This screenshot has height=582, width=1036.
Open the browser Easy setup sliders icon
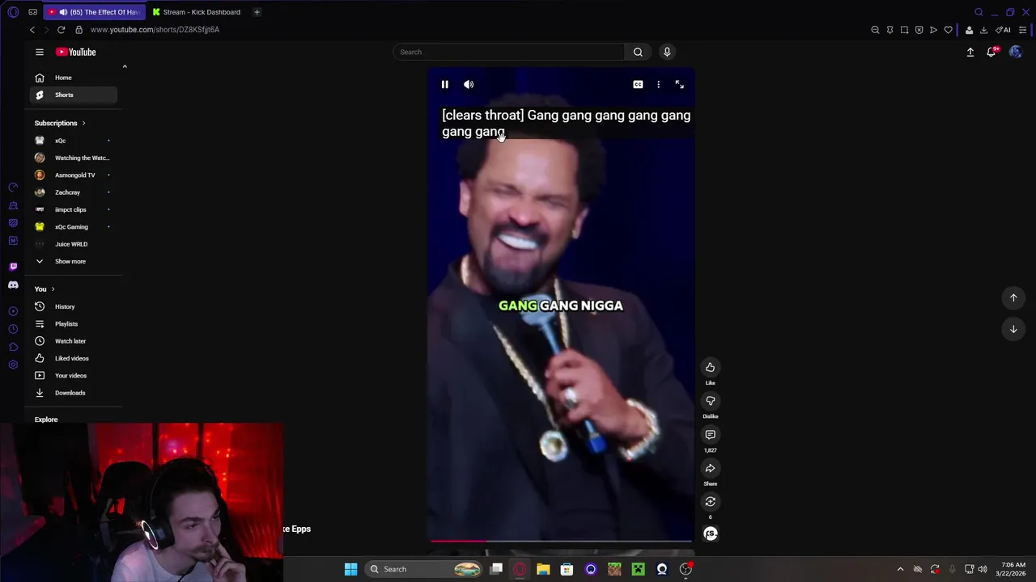(x=1023, y=30)
